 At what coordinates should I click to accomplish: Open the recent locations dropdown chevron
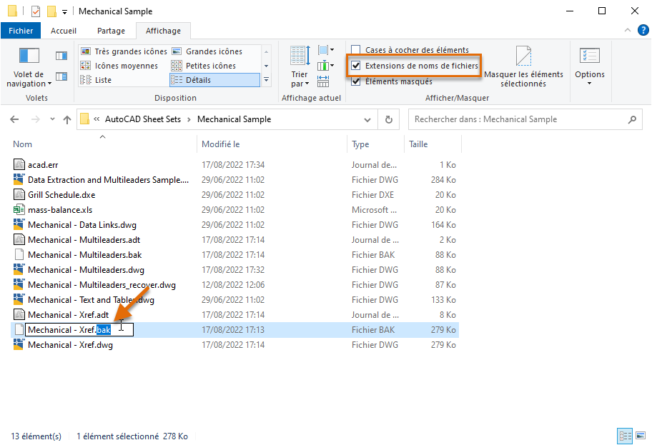tap(52, 119)
